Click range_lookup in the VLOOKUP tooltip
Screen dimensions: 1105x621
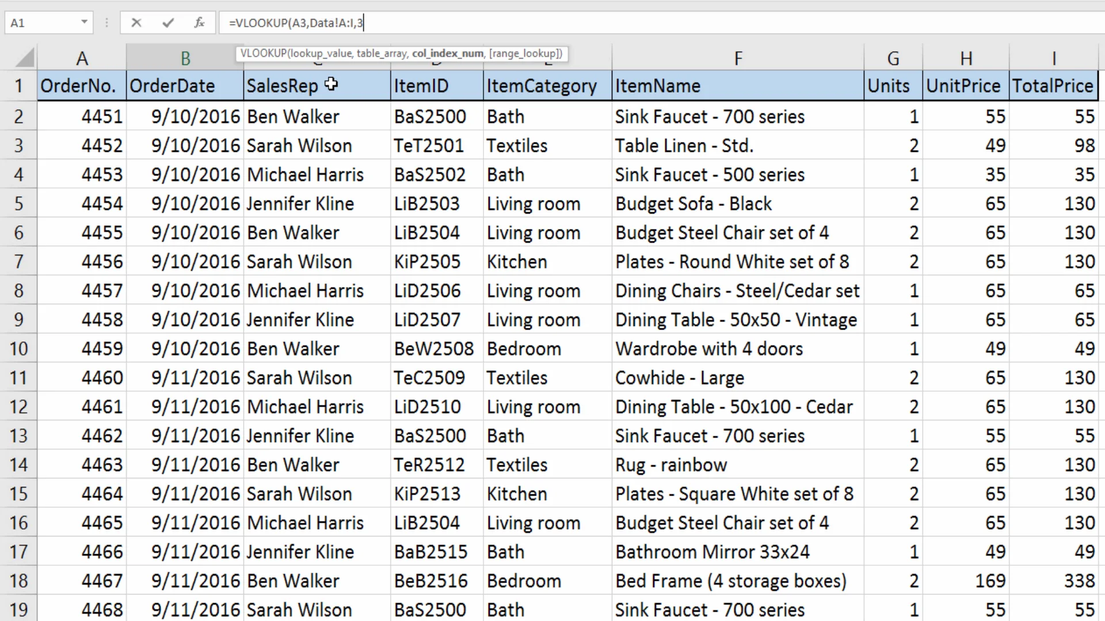pos(525,53)
